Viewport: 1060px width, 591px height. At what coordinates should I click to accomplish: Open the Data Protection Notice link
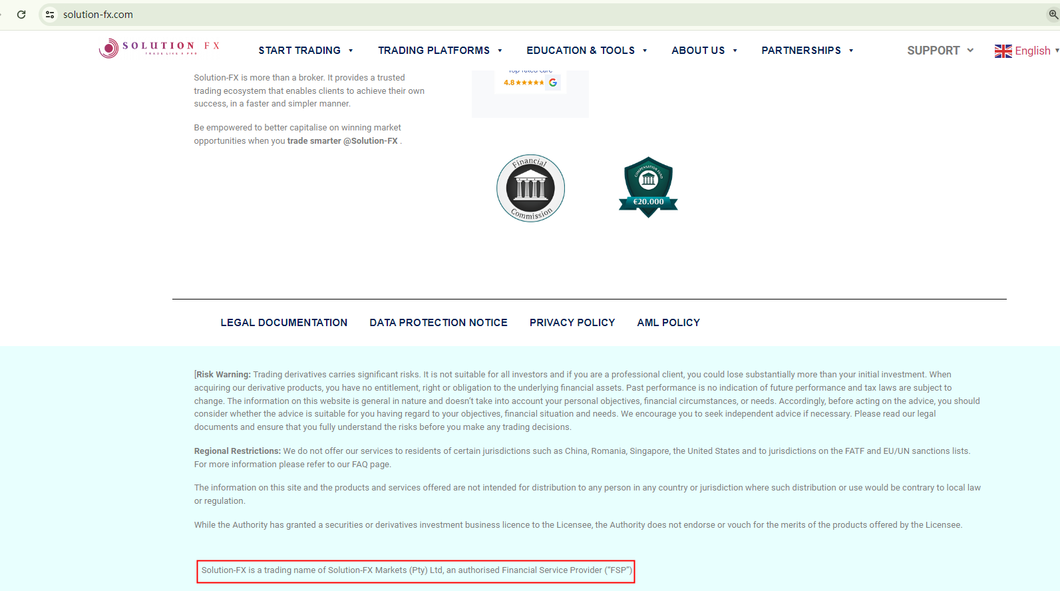[439, 323]
